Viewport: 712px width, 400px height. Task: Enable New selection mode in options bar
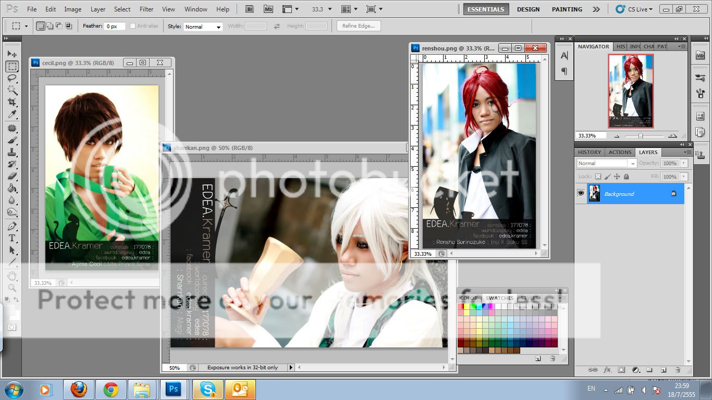41,26
